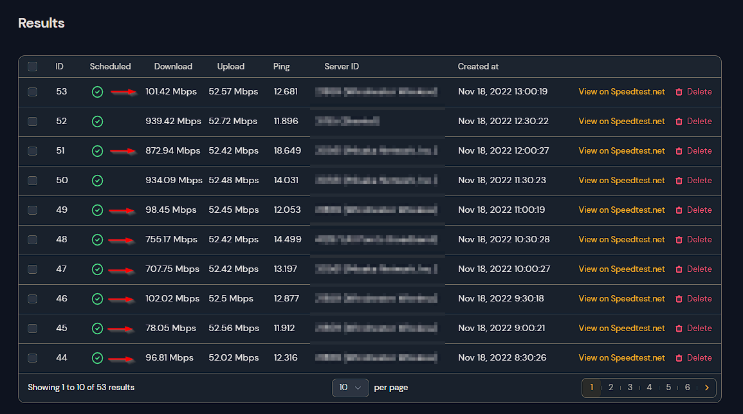Click the trash icon on row 44
The width and height of the screenshot is (743, 414).
pyautogui.click(x=679, y=357)
